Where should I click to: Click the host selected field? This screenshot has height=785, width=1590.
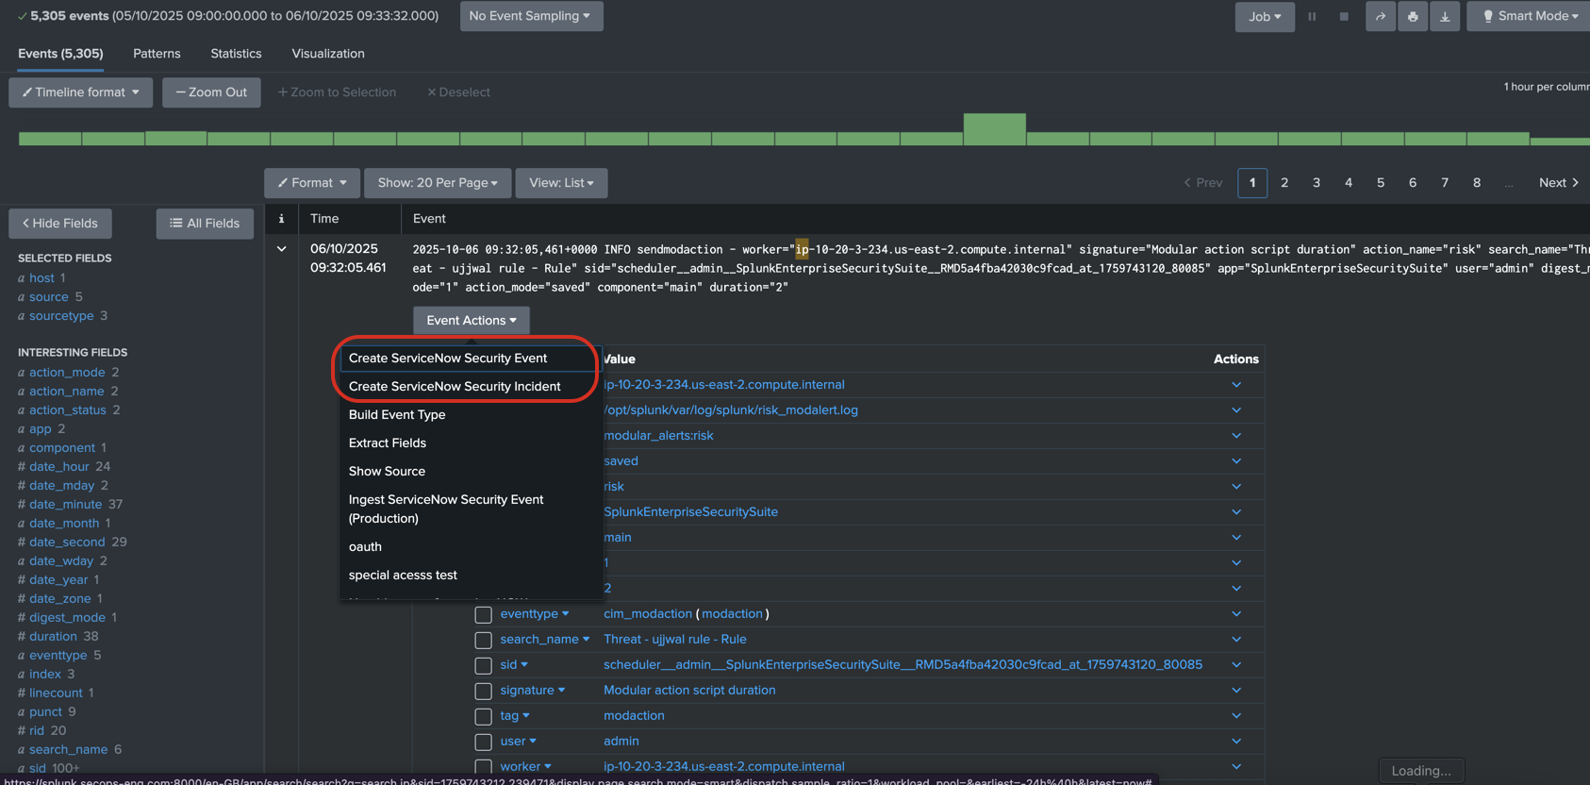click(x=41, y=278)
